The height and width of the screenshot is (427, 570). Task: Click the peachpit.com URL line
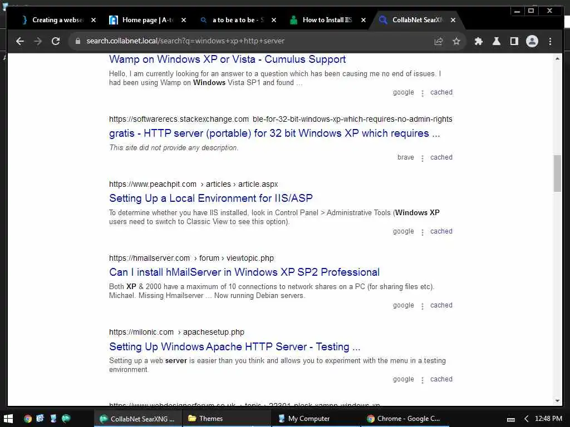193,185
